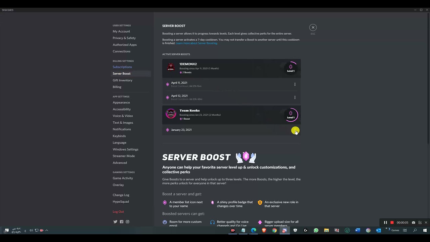This screenshot has height=242, width=430.
Task: Click the recorder annotate pencil icon
Action: [420, 223]
